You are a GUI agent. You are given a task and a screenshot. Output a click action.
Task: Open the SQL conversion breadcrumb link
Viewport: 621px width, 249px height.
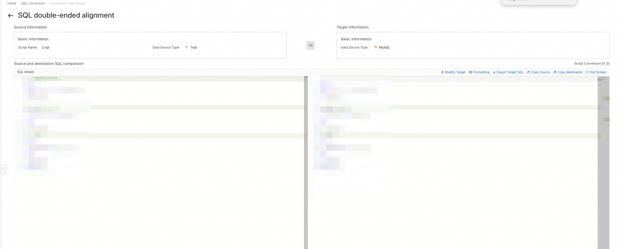pyautogui.click(x=33, y=3)
